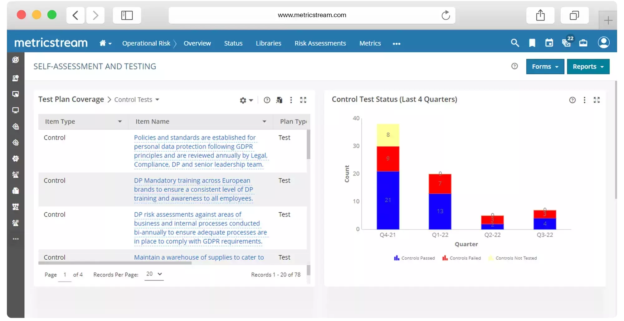Click the table's horizontal scrollbar thumb
This screenshot has height=321, width=624.
pos(115,263)
